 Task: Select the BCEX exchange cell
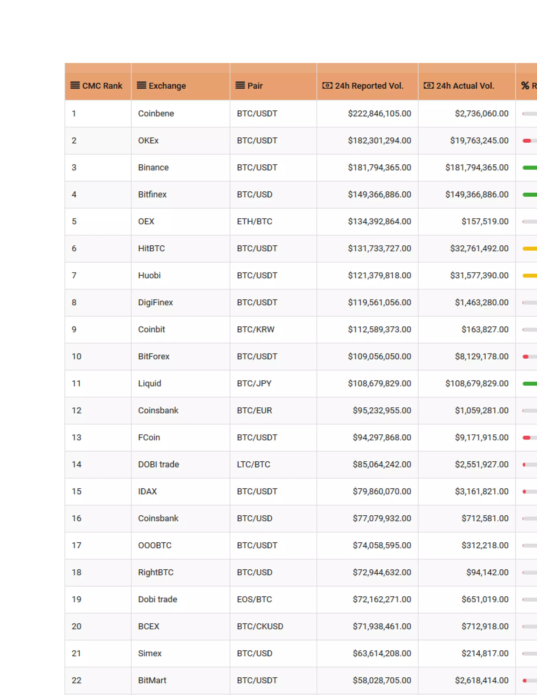[x=181, y=627]
